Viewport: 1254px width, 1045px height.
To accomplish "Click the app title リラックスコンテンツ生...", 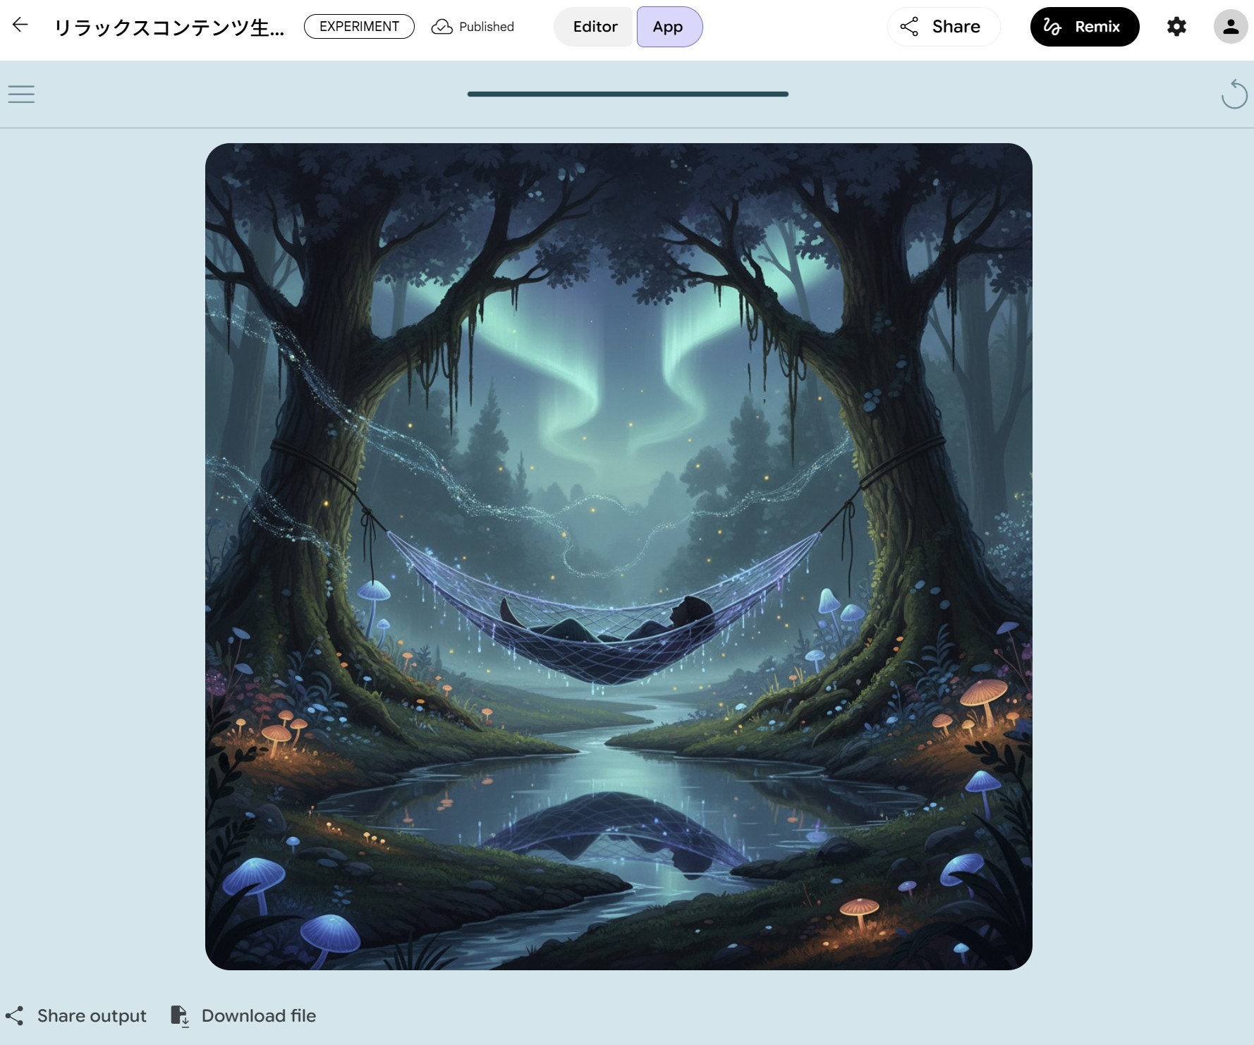I will coord(169,28).
